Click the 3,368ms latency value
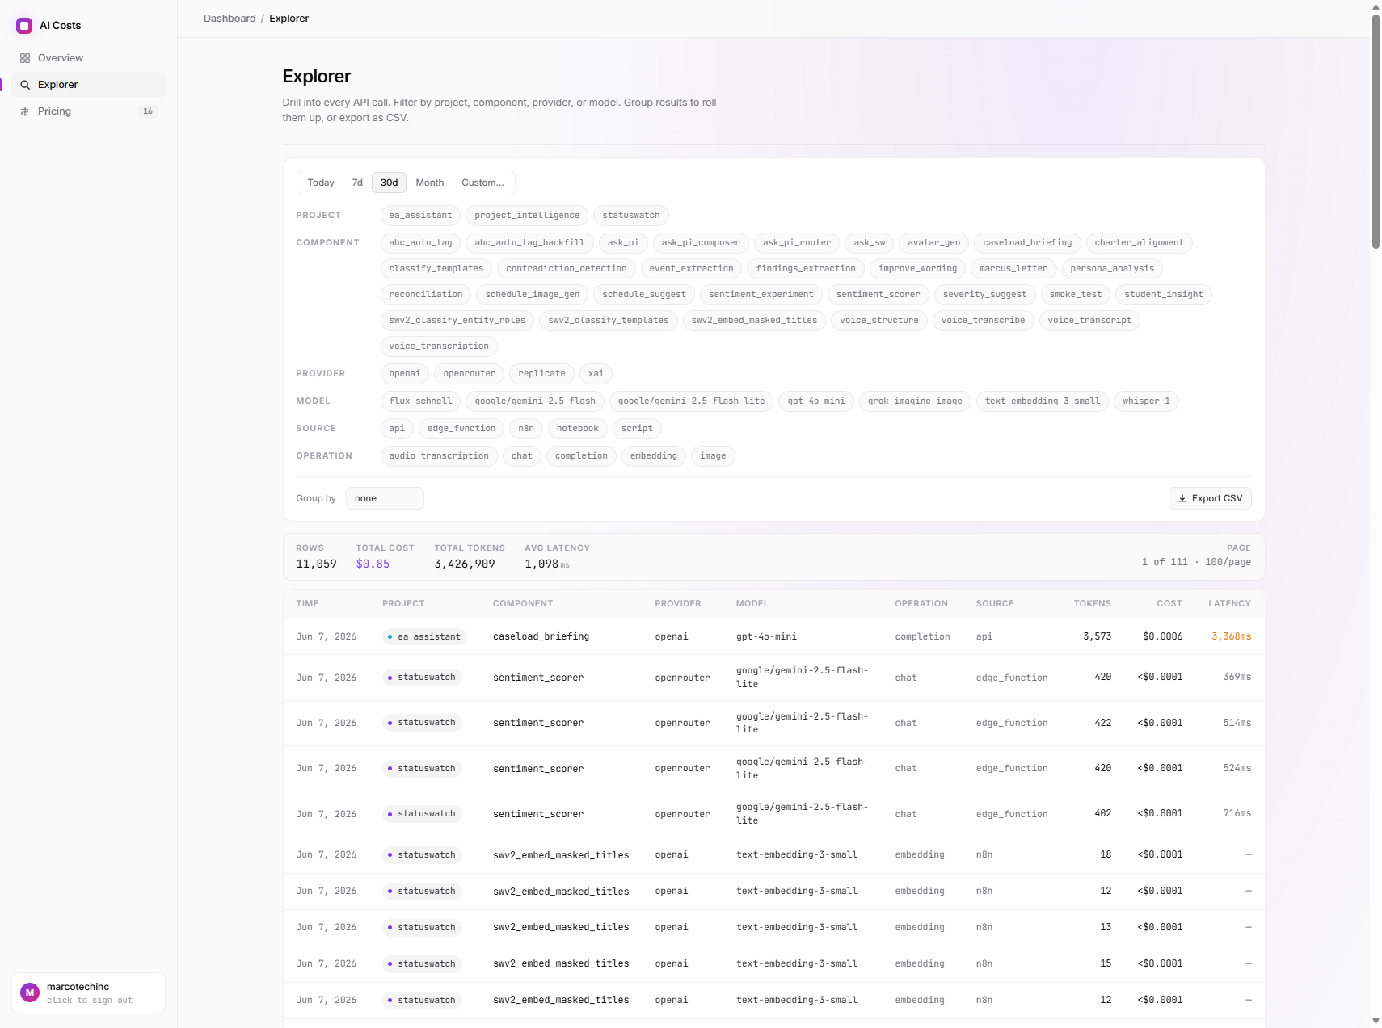 (1231, 637)
